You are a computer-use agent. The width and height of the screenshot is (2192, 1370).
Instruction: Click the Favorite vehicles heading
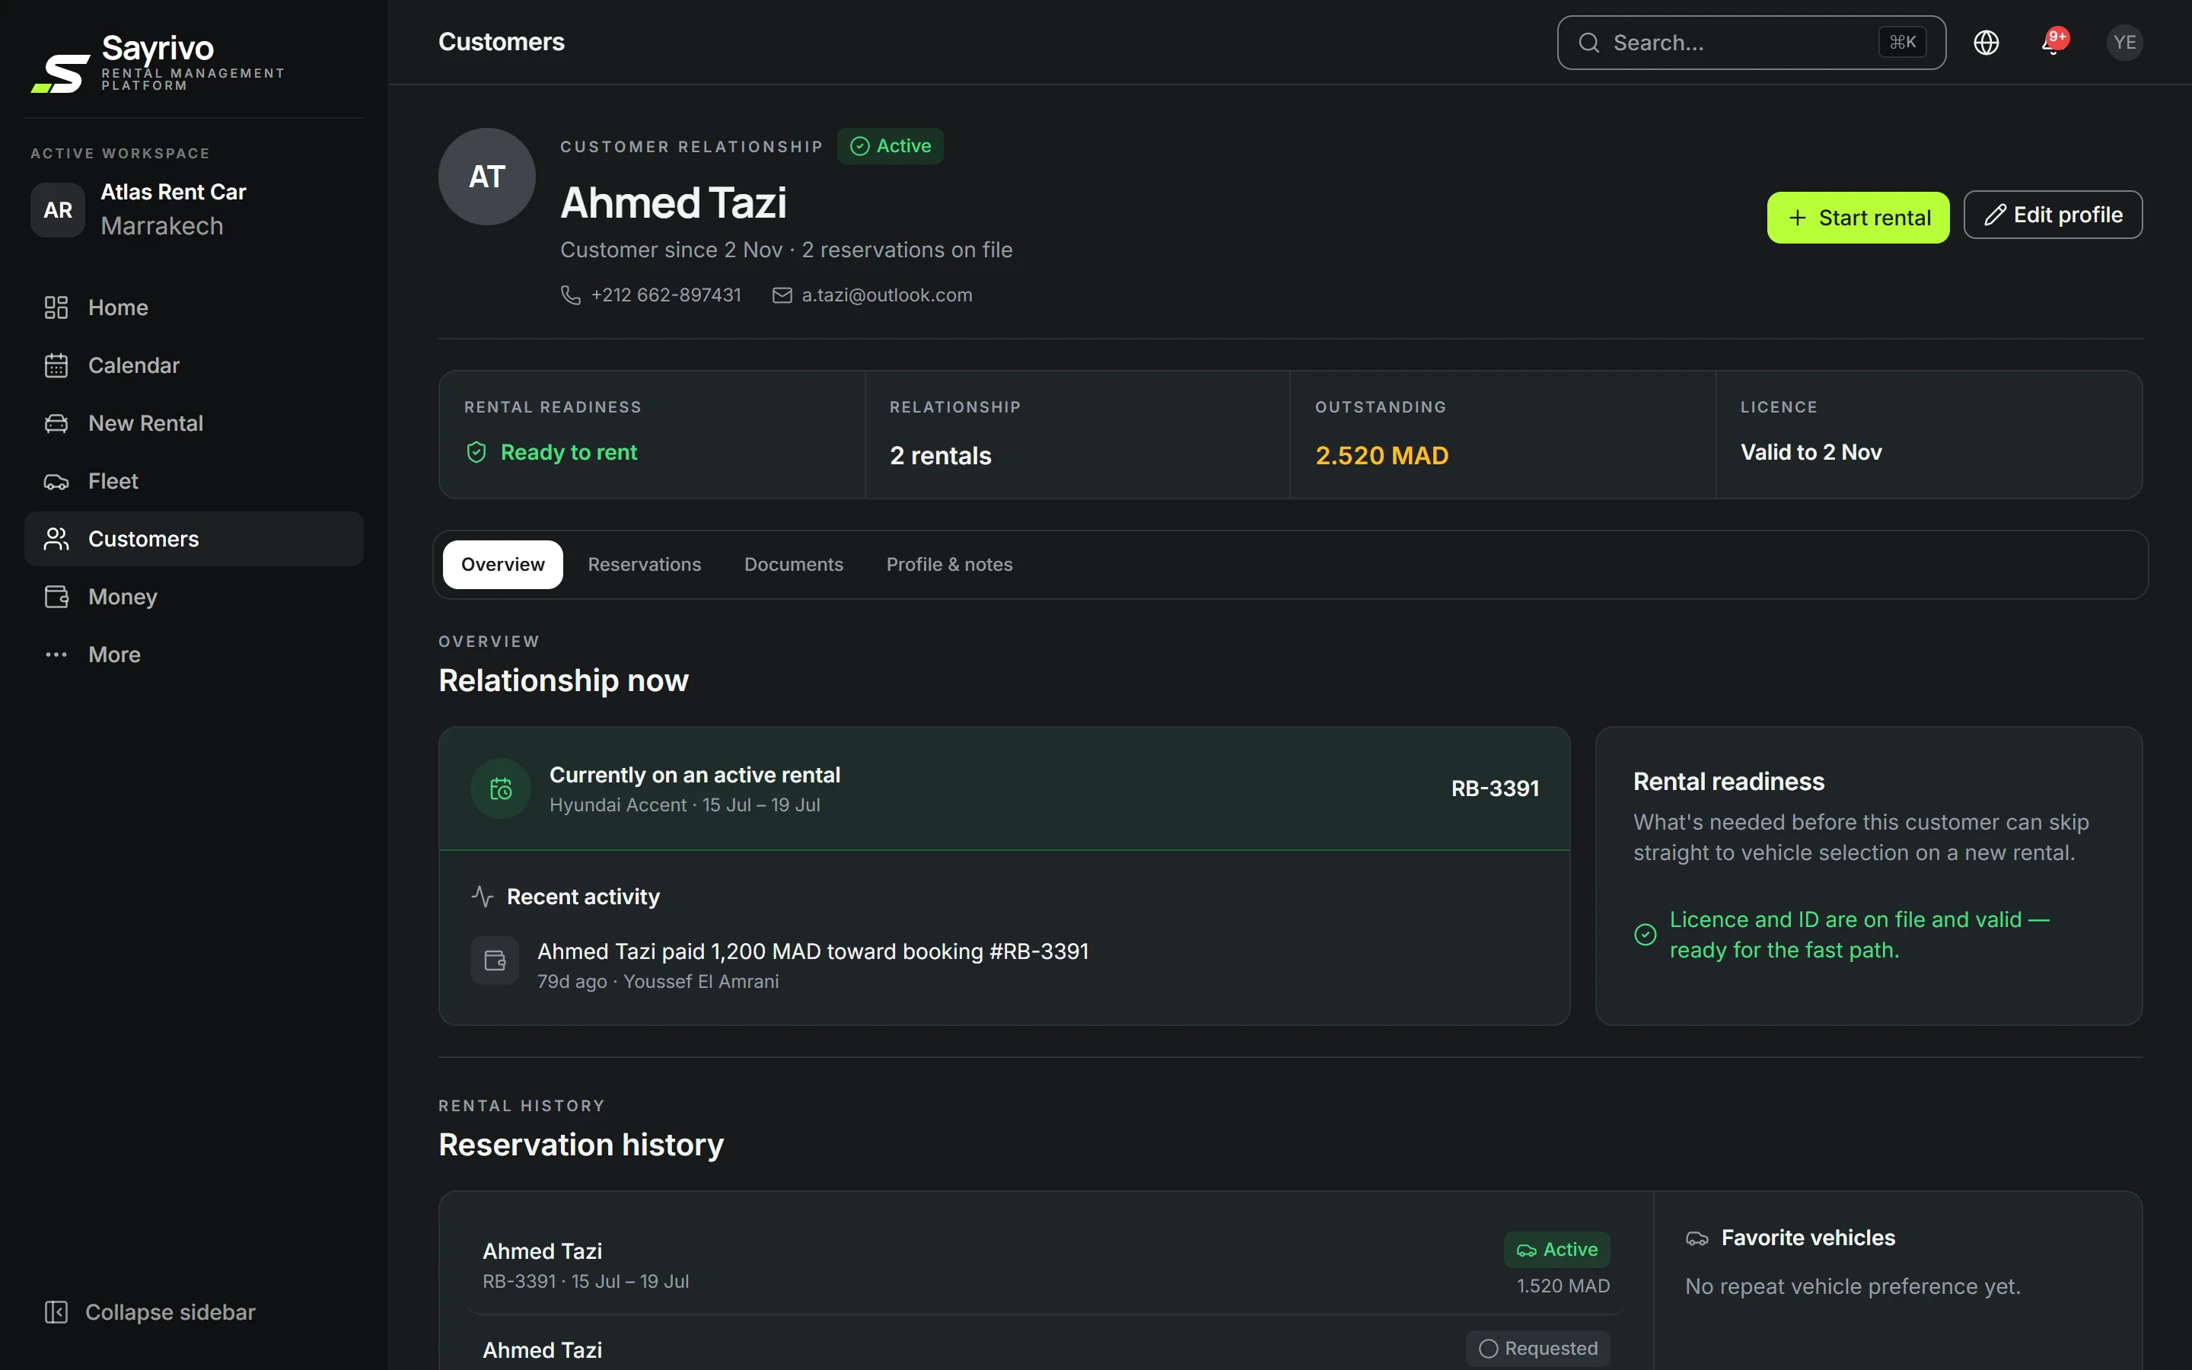[x=1808, y=1238]
